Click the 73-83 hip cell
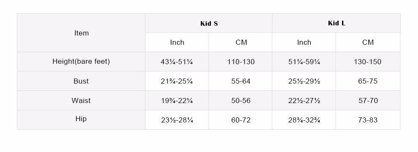 pos(368,120)
